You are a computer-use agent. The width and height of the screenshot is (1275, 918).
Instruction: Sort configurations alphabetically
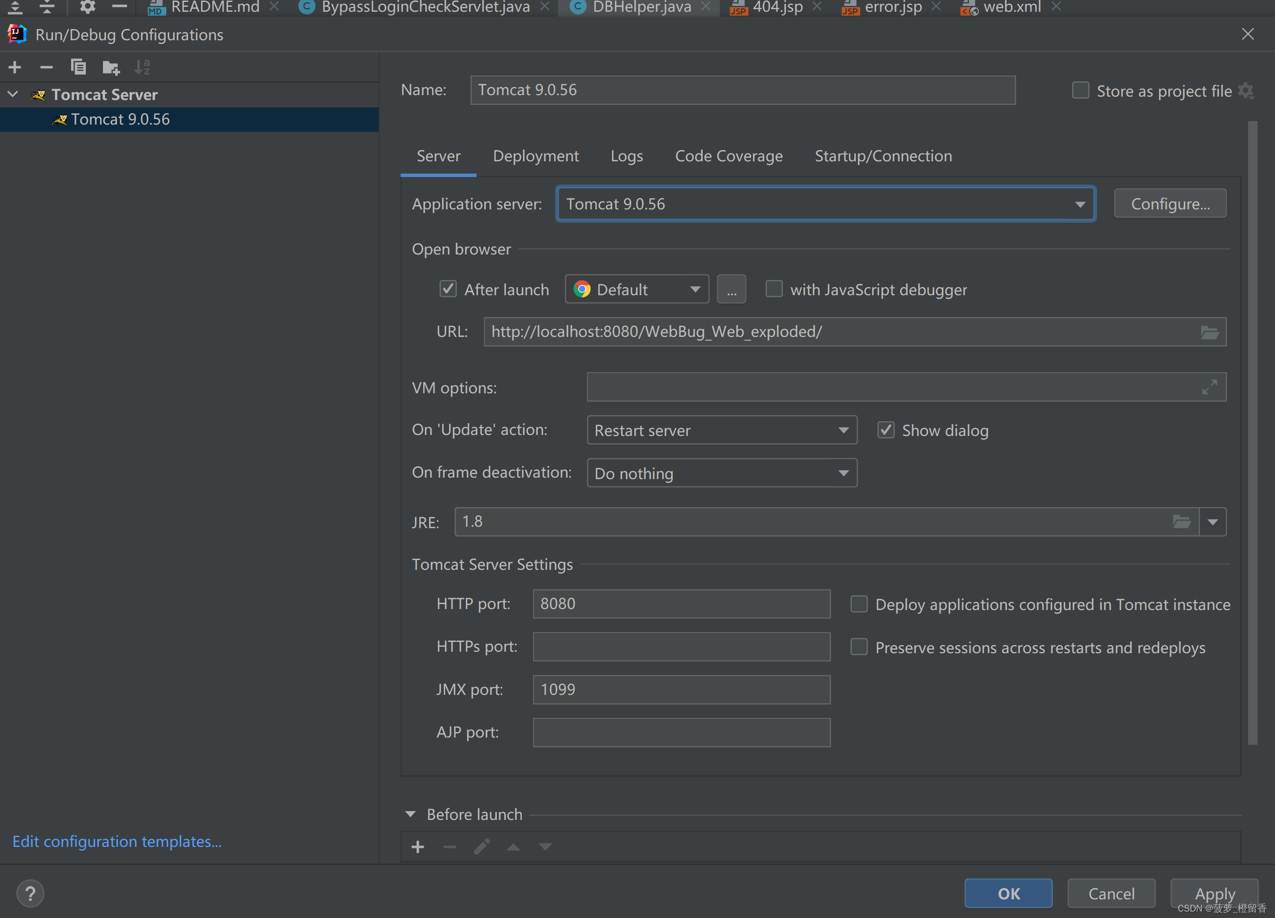click(142, 68)
